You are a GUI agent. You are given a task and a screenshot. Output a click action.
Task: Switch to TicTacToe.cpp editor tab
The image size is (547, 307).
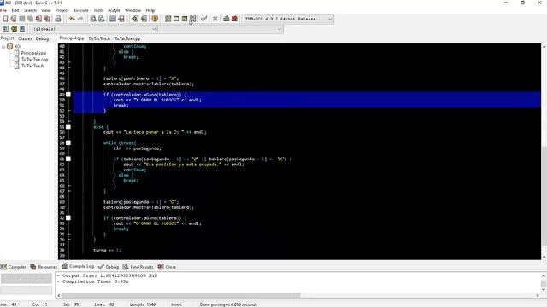[x=127, y=38]
